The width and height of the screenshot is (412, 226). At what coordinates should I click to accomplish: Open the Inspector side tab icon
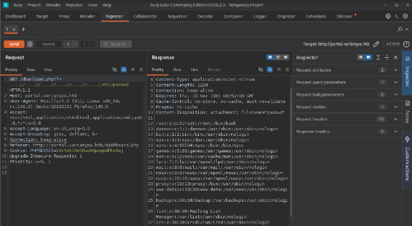[x=407, y=59]
